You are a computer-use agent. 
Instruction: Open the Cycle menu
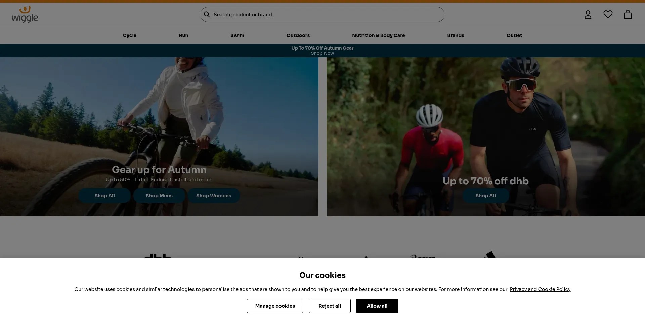pos(130,35)
